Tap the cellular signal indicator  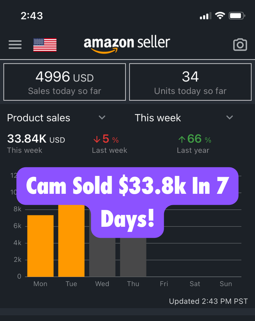tap(205, 15)
